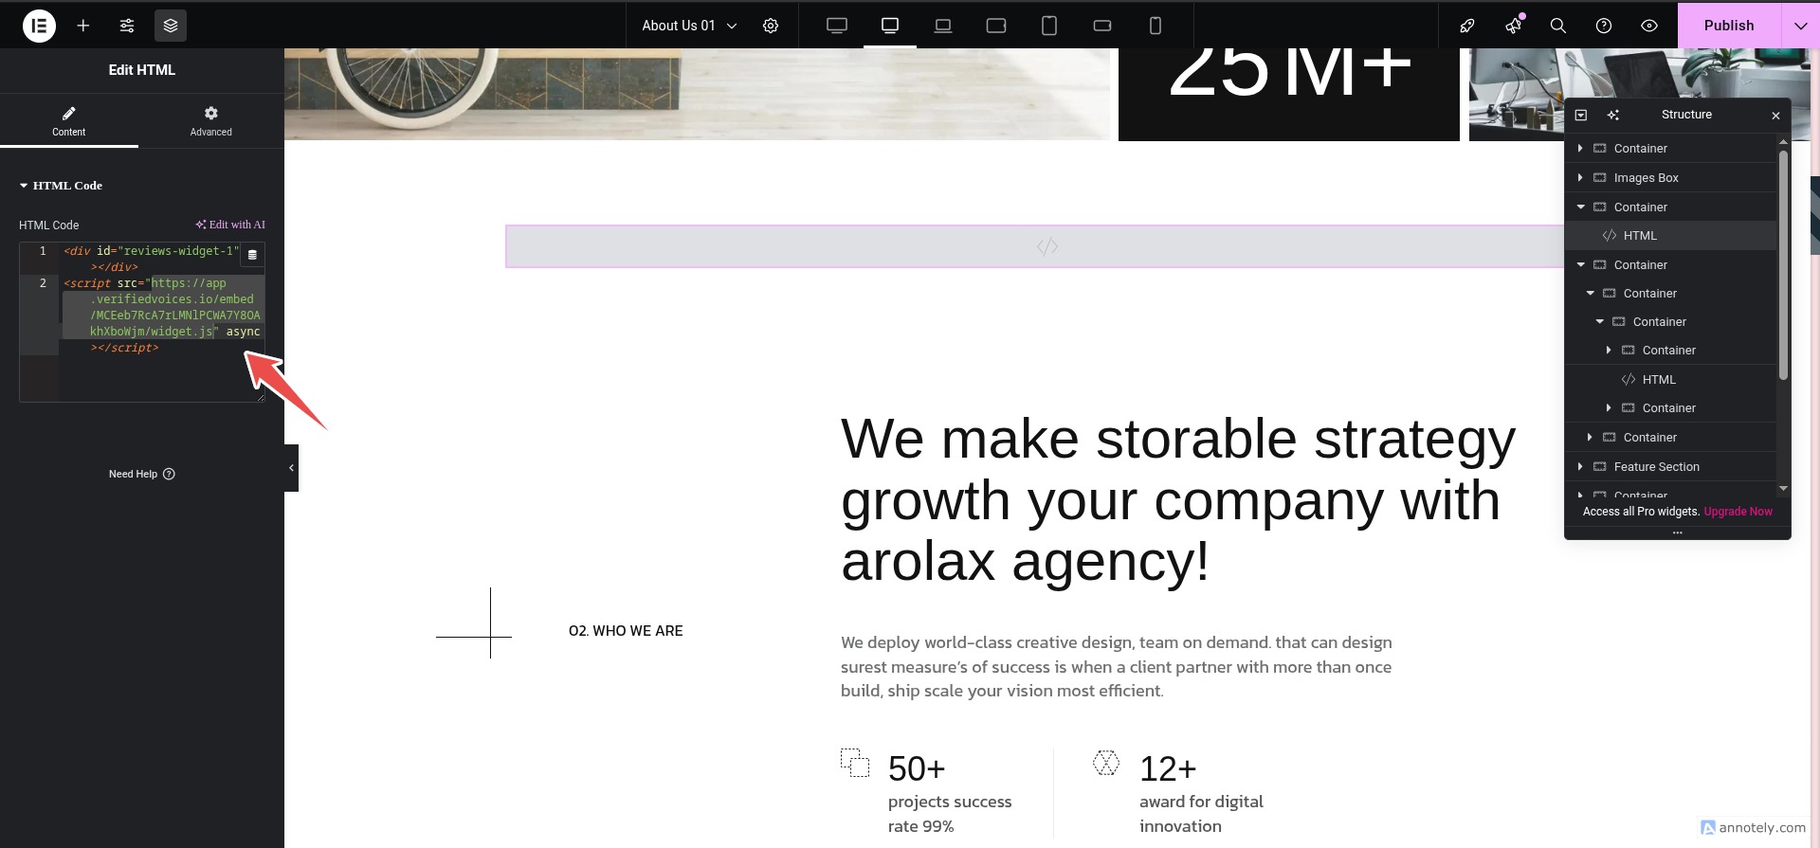The height and width of the screenshot is (848, 1820).
Task: Expand the first Container in Structure
Action: click(x=1580, y=149)
